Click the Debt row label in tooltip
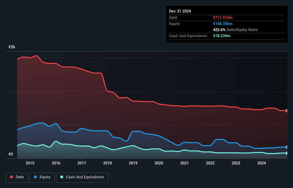Viewport: 293px width, 188px height. (173, 18)
